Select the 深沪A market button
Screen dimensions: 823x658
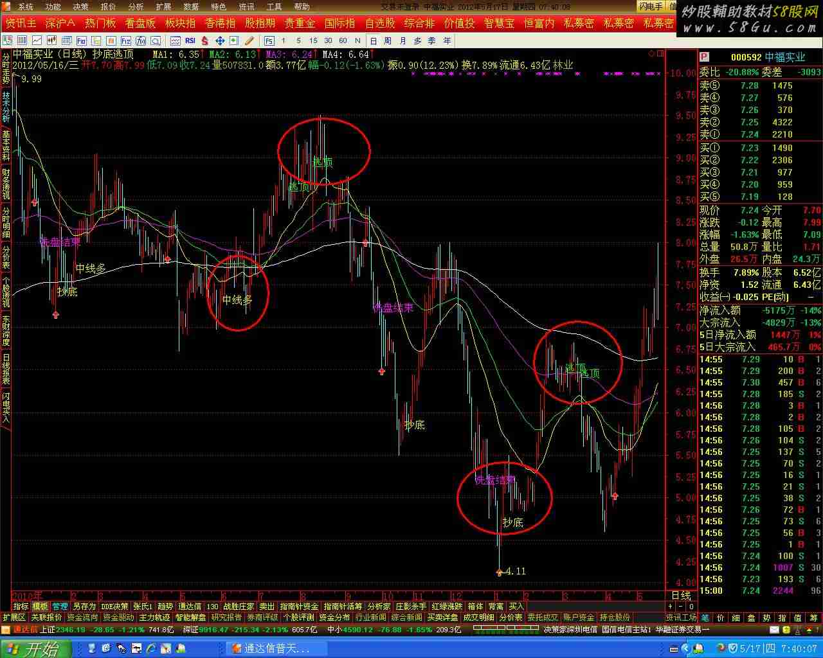[x=60, y=23]
